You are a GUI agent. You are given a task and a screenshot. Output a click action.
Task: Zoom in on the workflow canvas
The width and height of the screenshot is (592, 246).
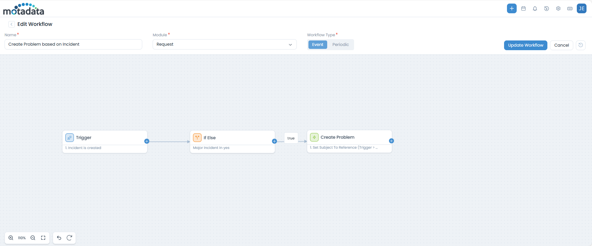pos(11,238)
